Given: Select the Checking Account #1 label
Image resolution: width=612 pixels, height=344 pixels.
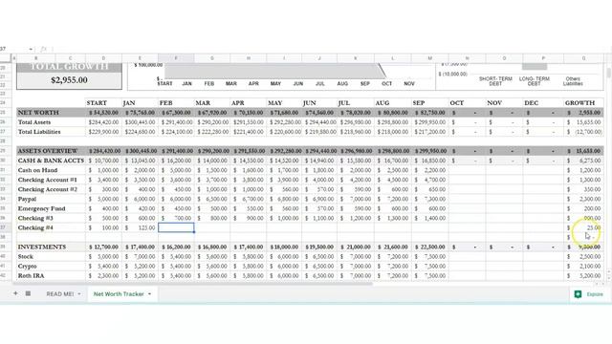Looking at the screenshot, I should [x=47, y=180].
